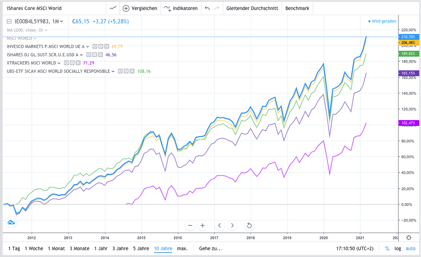Image resolution: width=421 pixels, height=257 pixels.
Task: Zoom in with the plus icon
Action: [202, 225]
